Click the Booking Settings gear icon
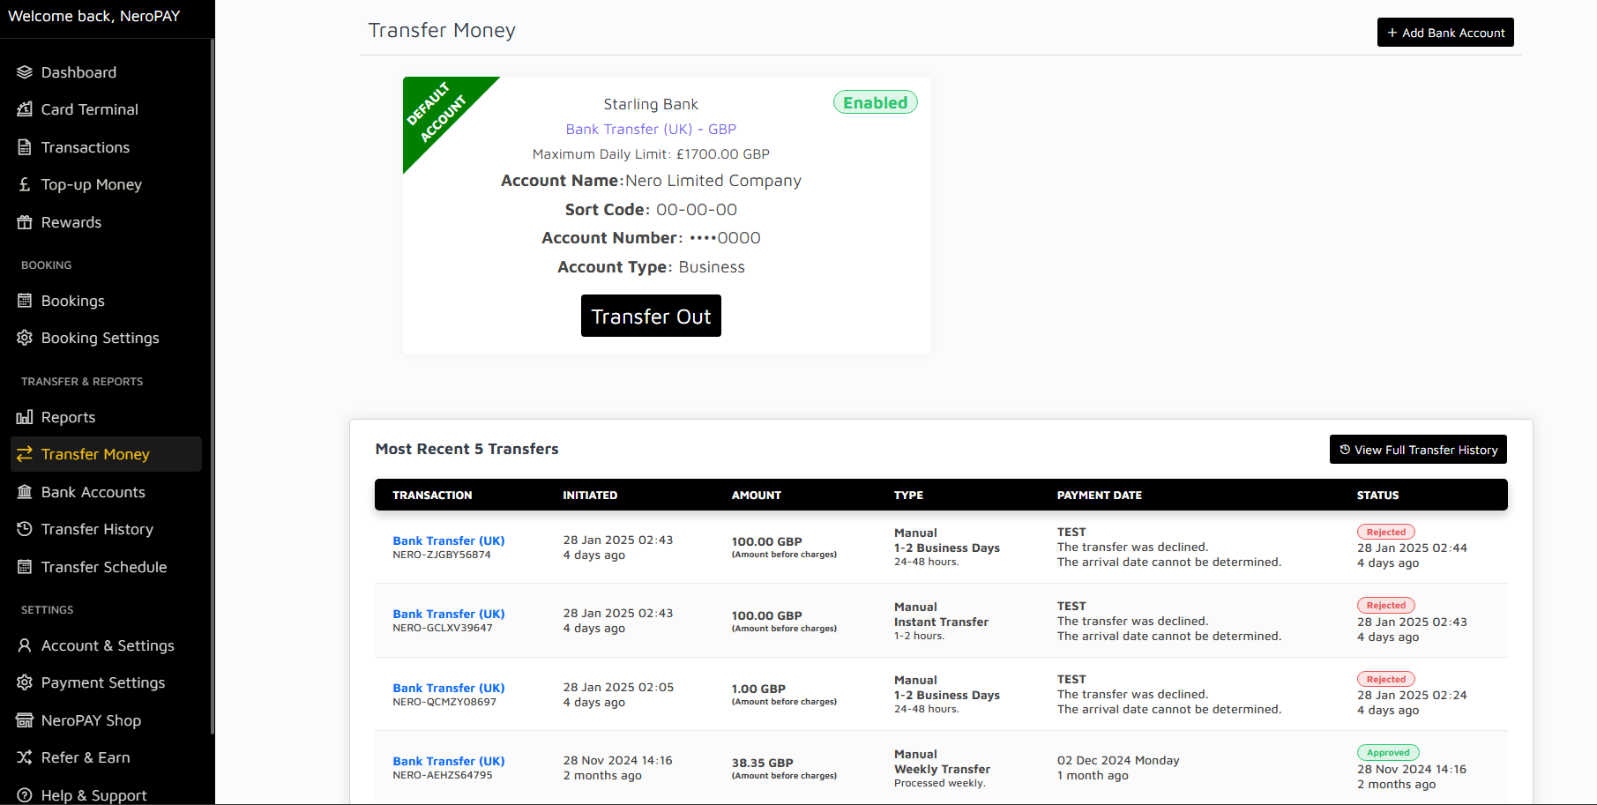This screenshot has width=1597, height=805. tap(25, 338)
